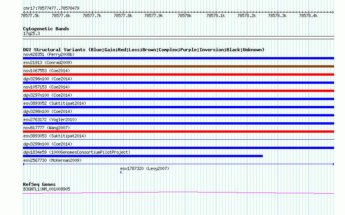Click the nsv428351 (Perry2008b) label

point(49,54)
